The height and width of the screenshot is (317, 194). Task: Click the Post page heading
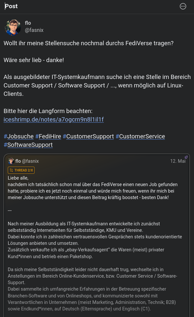[x=11, y=6]
